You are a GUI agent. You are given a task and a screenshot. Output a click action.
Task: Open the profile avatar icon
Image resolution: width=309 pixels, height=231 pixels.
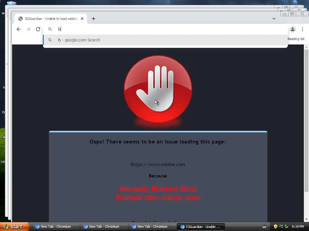pyautogui.click(x=293, y=29)
